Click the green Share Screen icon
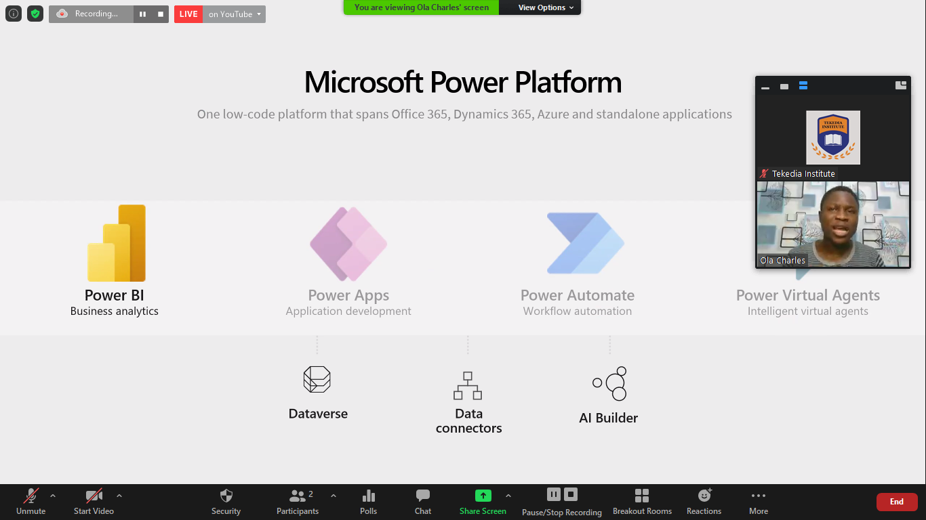The height and width of the screenshot is (520, 926). point(483,496)
